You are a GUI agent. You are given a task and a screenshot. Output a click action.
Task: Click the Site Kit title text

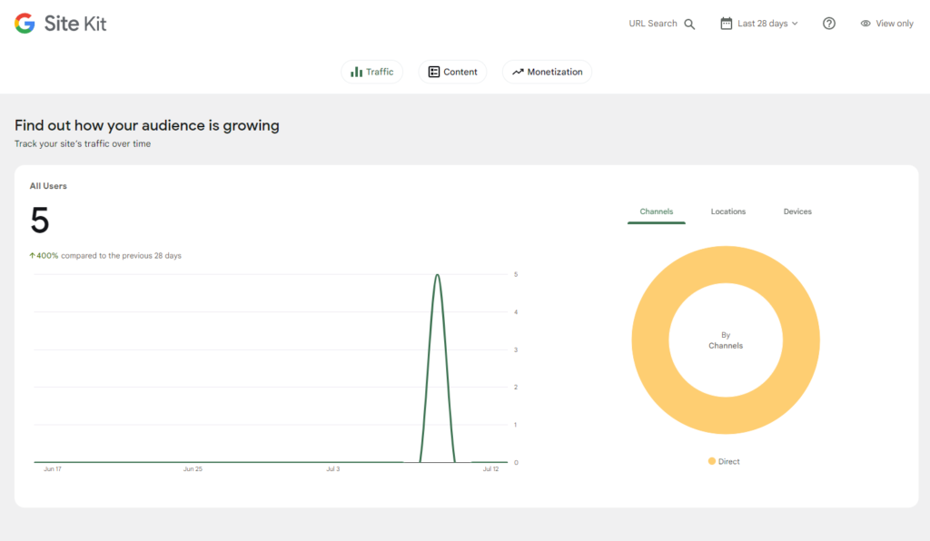75,24
